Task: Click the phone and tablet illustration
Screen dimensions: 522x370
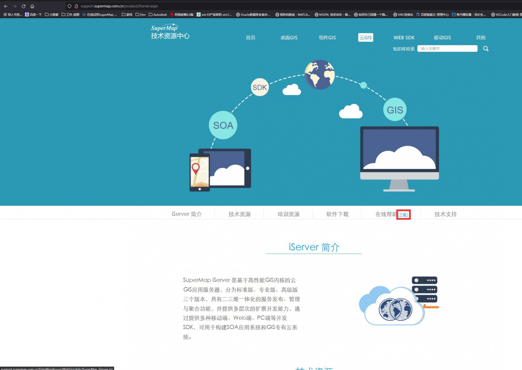Action: click(x=220, y=170)
